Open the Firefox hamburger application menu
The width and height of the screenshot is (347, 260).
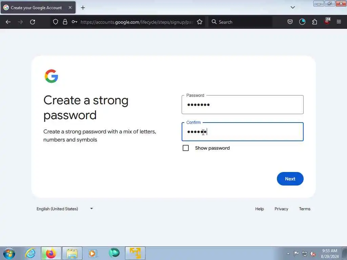(x=339, y=22)
